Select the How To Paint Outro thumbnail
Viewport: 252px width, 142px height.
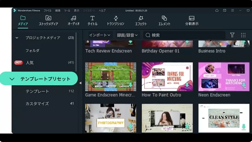point(167,76)
